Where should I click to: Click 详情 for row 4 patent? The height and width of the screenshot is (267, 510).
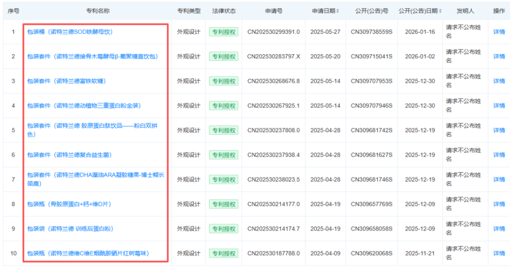point(499,106)
